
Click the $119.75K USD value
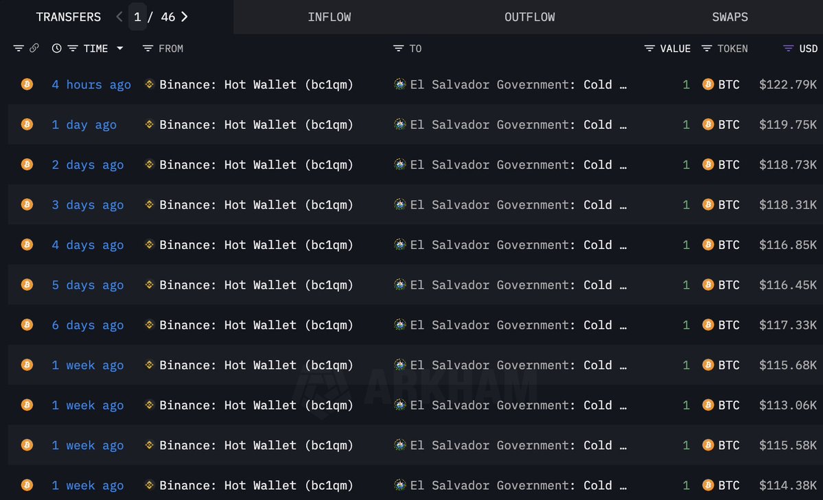[x=788, y=125]
